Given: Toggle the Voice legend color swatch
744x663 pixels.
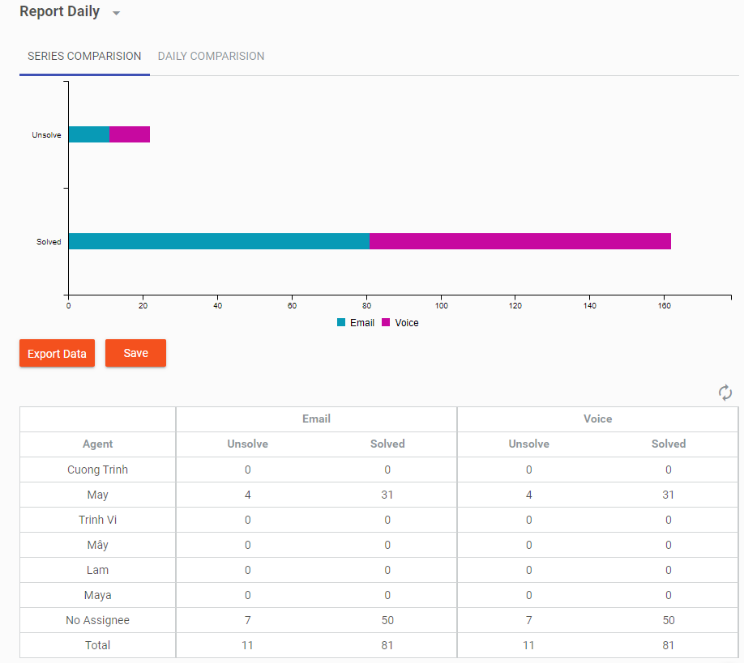Looking at the screenshot, I should pos(386,323).
